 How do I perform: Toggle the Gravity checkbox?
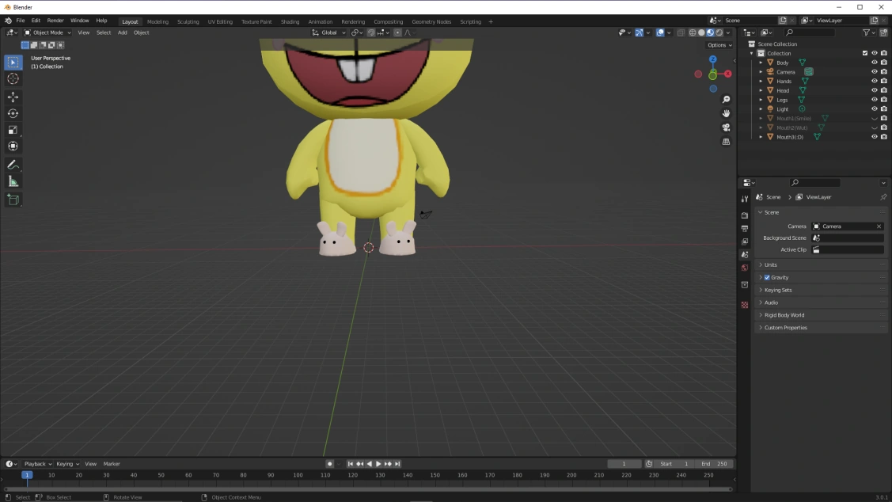[767, 277]
